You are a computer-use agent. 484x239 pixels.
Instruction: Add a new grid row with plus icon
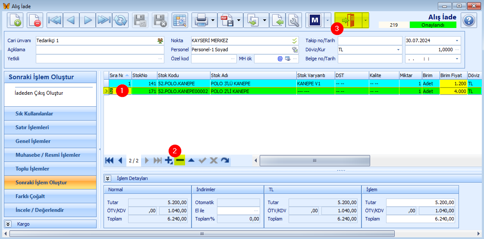point(169,160)
